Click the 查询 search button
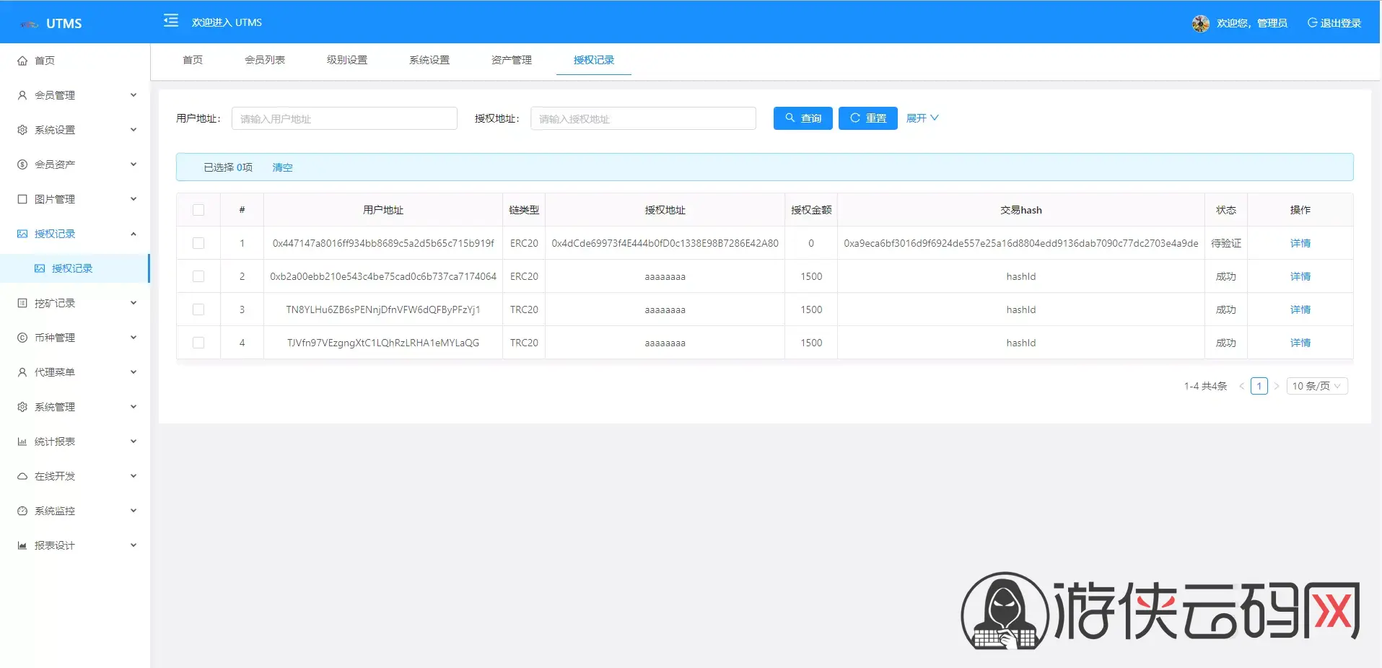This screenshot has width=1382, height=668. pos(803,118)
